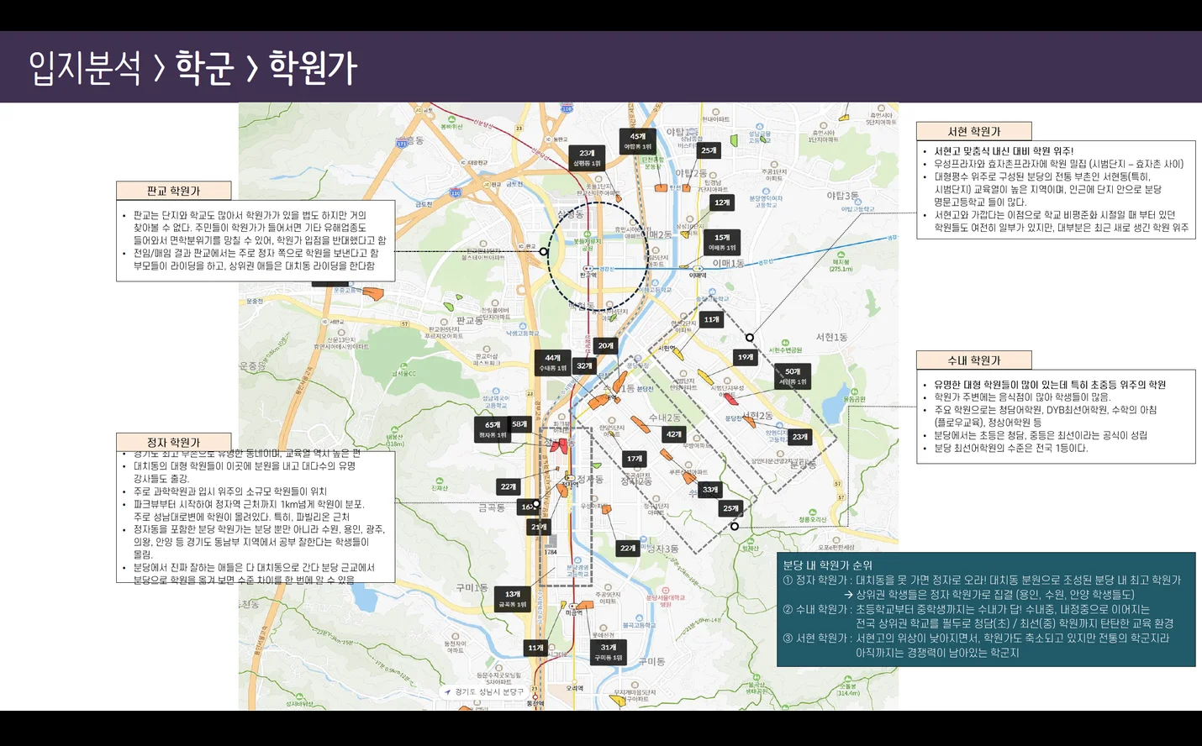This screenshot has height=746, width=1202.
Task: Click the 미금역 subway station marker
Action: click(574, 606)
